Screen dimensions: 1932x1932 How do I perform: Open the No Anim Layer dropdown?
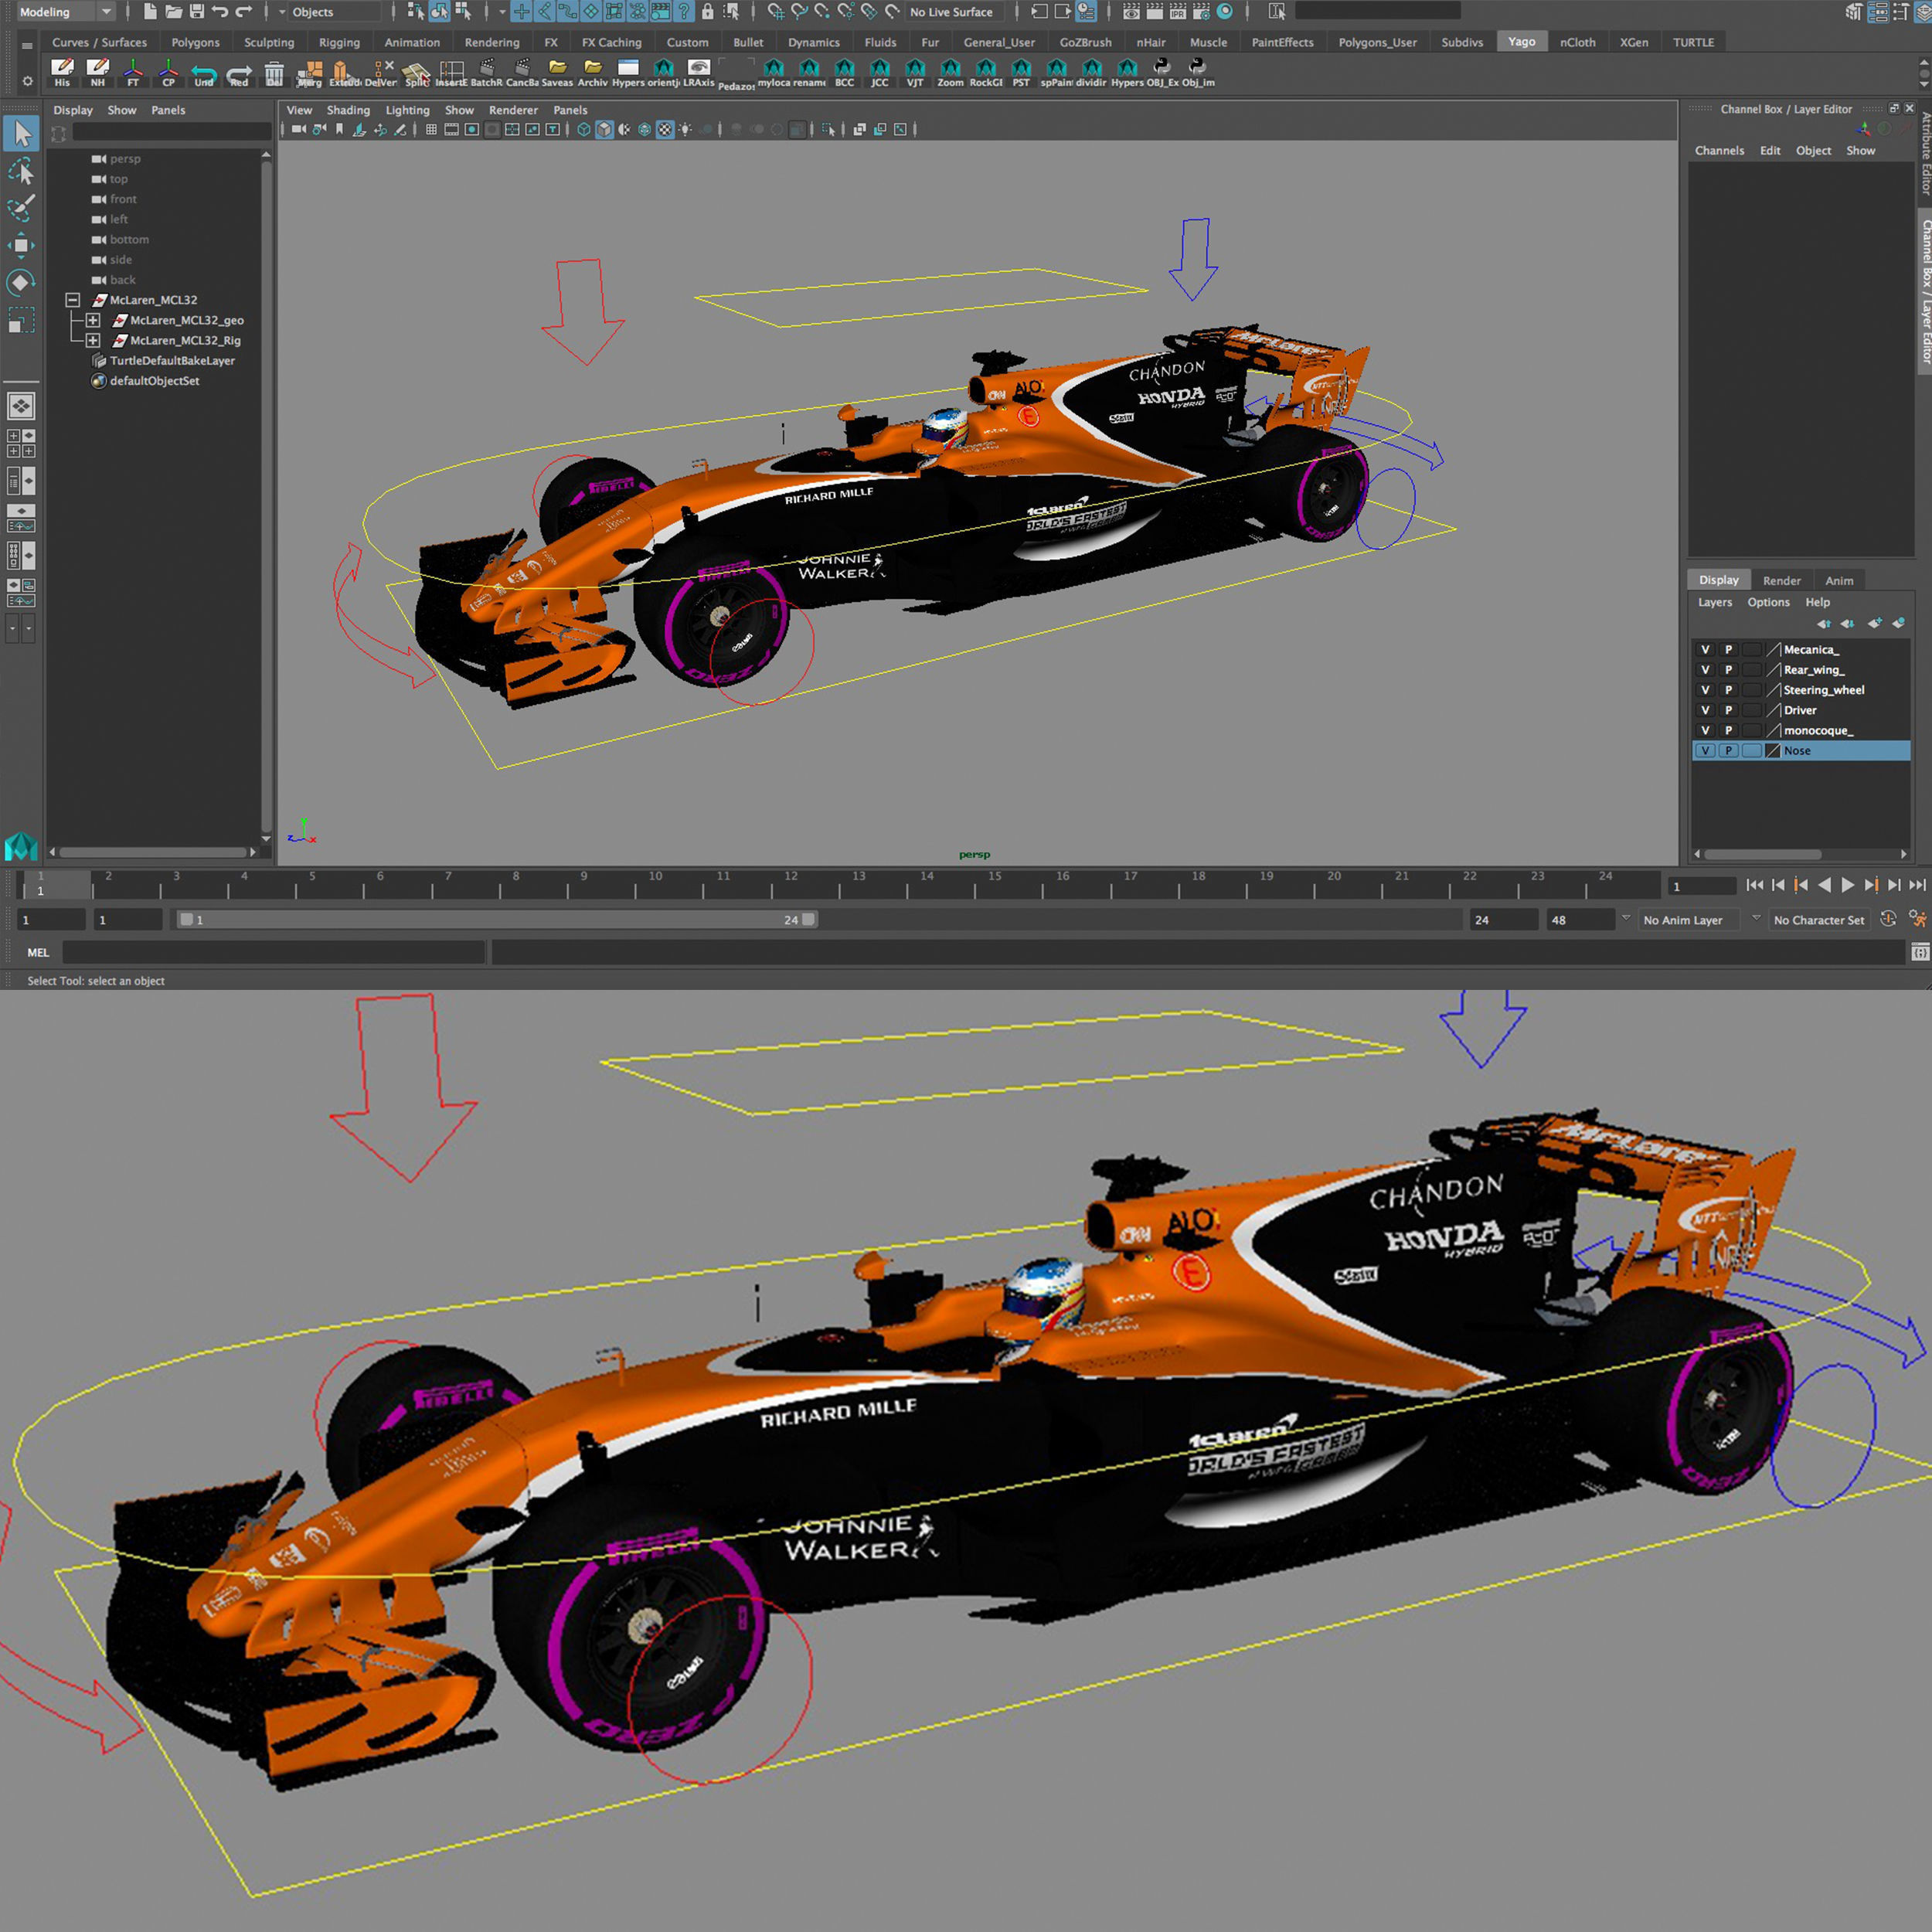click(x=1689, y=920)
